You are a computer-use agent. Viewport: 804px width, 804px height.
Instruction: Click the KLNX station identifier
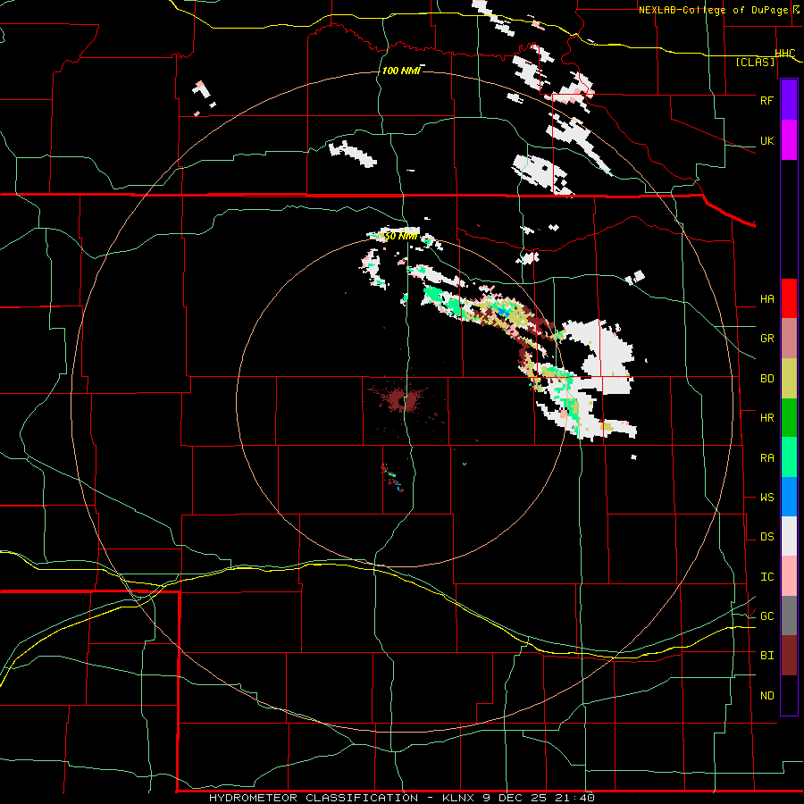459,798
